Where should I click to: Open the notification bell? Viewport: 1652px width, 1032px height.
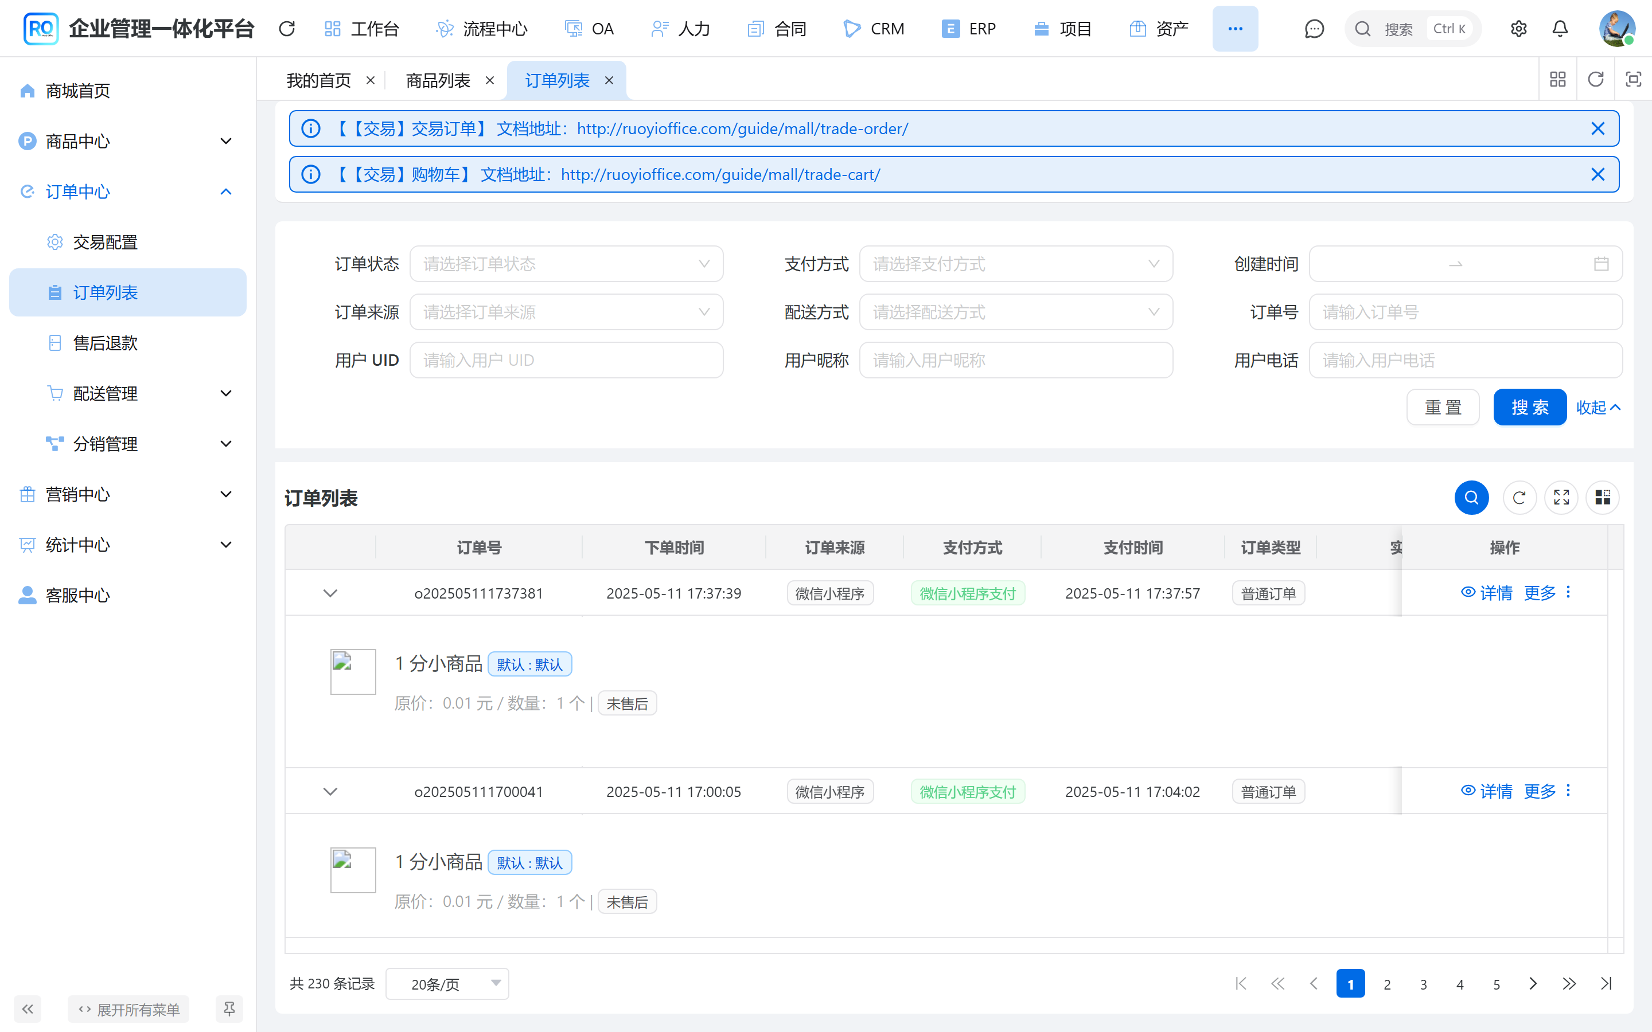1560,29
